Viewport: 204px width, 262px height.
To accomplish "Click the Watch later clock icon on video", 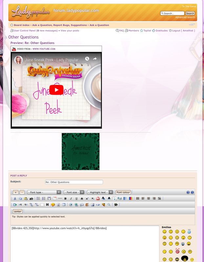I will 87,59.
